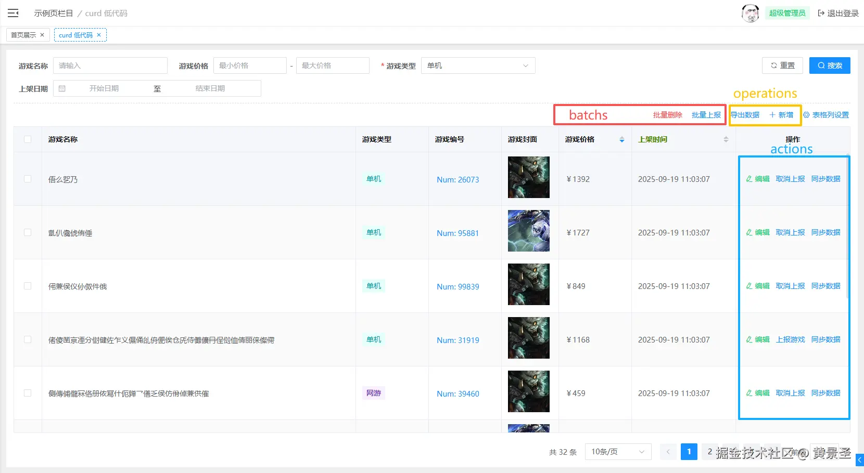
Task: Sort the table by 上架时间
Action: [x=726, y=139]
